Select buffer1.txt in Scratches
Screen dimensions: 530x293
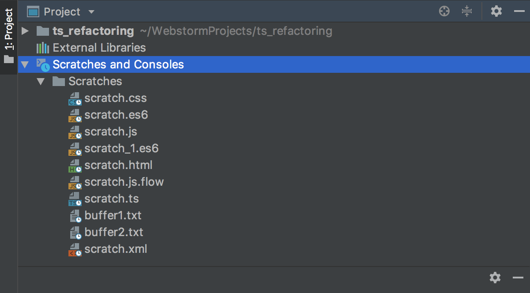point(113,215)
